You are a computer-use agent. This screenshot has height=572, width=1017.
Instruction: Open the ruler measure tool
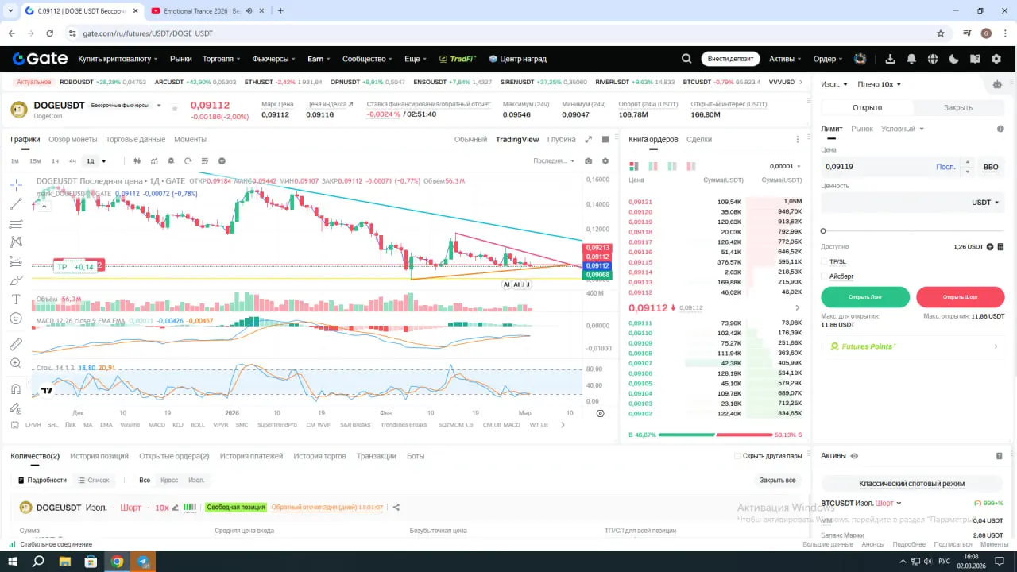click(16, 344)
